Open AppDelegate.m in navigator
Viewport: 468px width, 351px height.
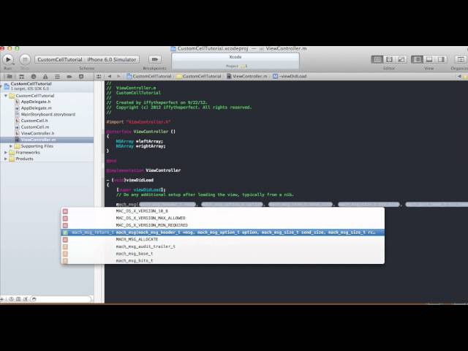point(36,108)
